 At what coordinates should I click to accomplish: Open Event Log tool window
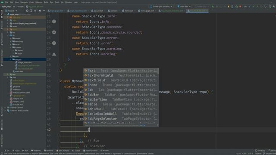point(260,151)
